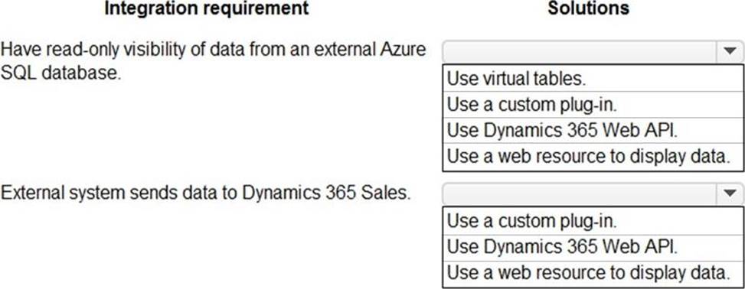Click the phrase 'Dynamics 365 Sales' in requirement
Viewport: 745px width, 289px height.
(x=326, y=193)
